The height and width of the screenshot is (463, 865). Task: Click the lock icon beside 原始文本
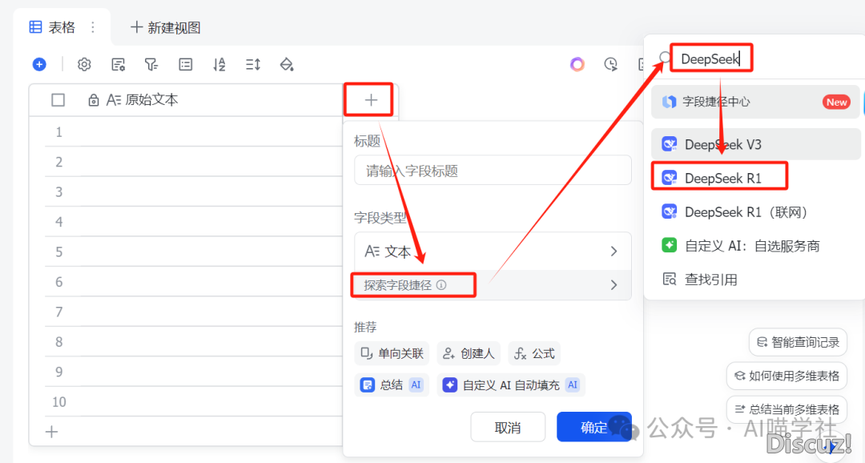tap(93, 100)
